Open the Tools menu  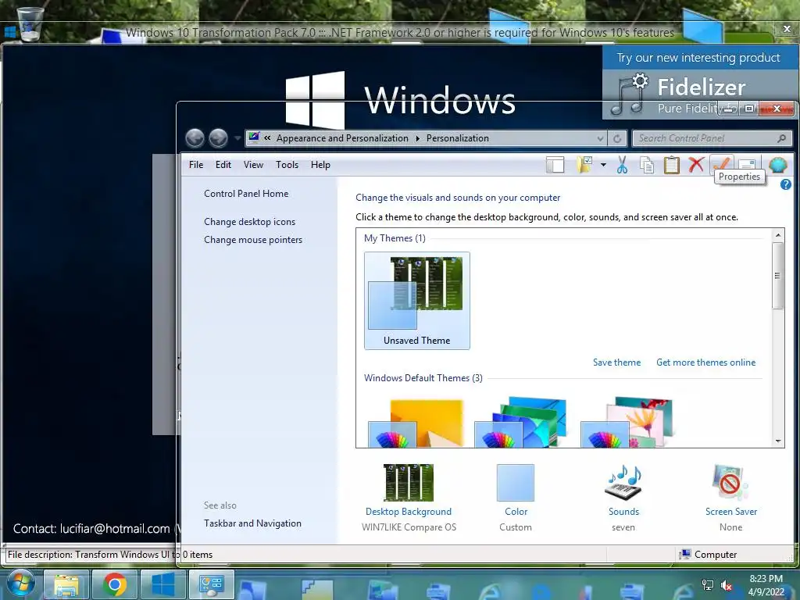[x=287, y=165]
